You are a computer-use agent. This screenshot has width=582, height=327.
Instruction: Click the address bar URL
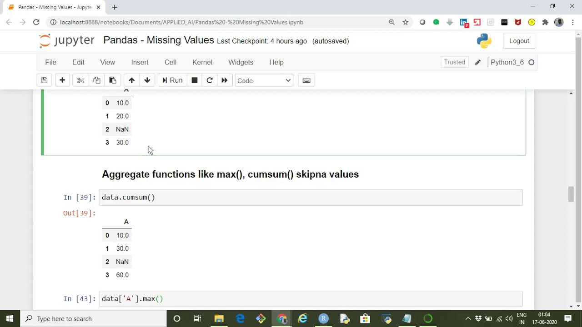[181, 22]
